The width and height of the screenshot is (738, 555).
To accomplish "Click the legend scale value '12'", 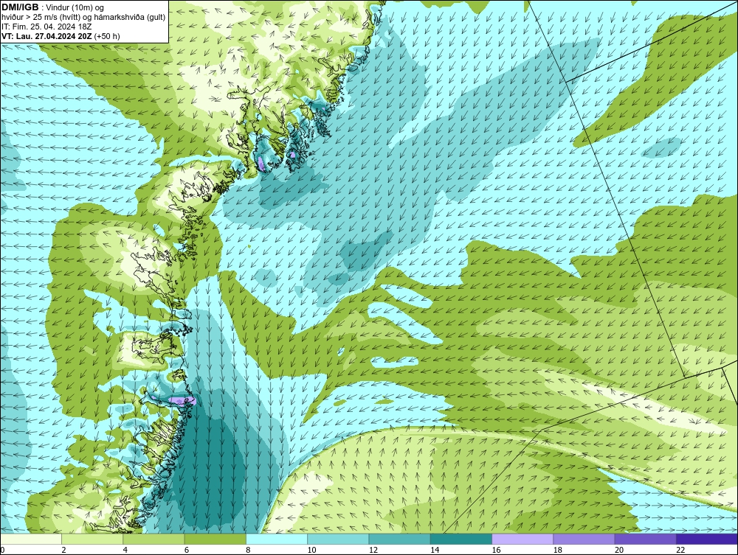I will 373,550.
